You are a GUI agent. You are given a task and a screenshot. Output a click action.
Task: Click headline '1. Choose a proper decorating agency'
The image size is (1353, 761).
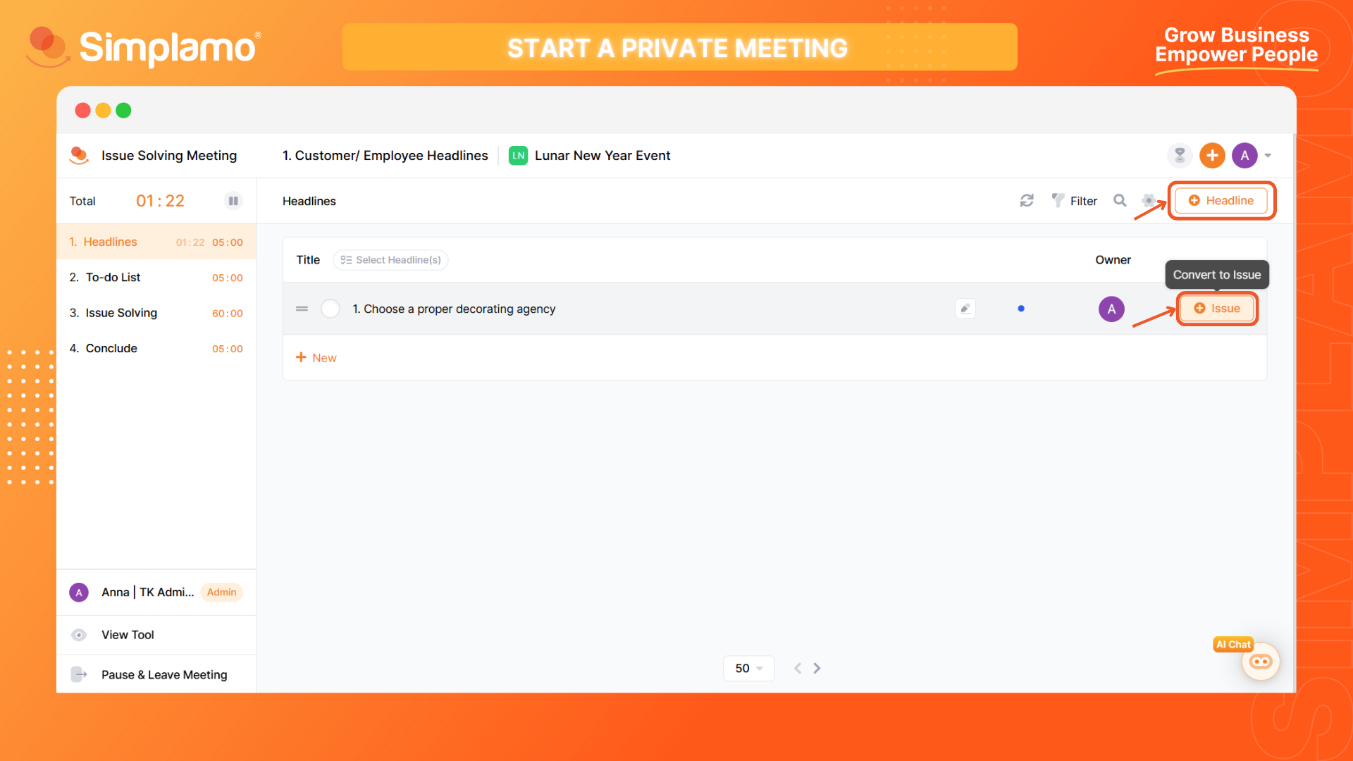click(x=454, y=309)
